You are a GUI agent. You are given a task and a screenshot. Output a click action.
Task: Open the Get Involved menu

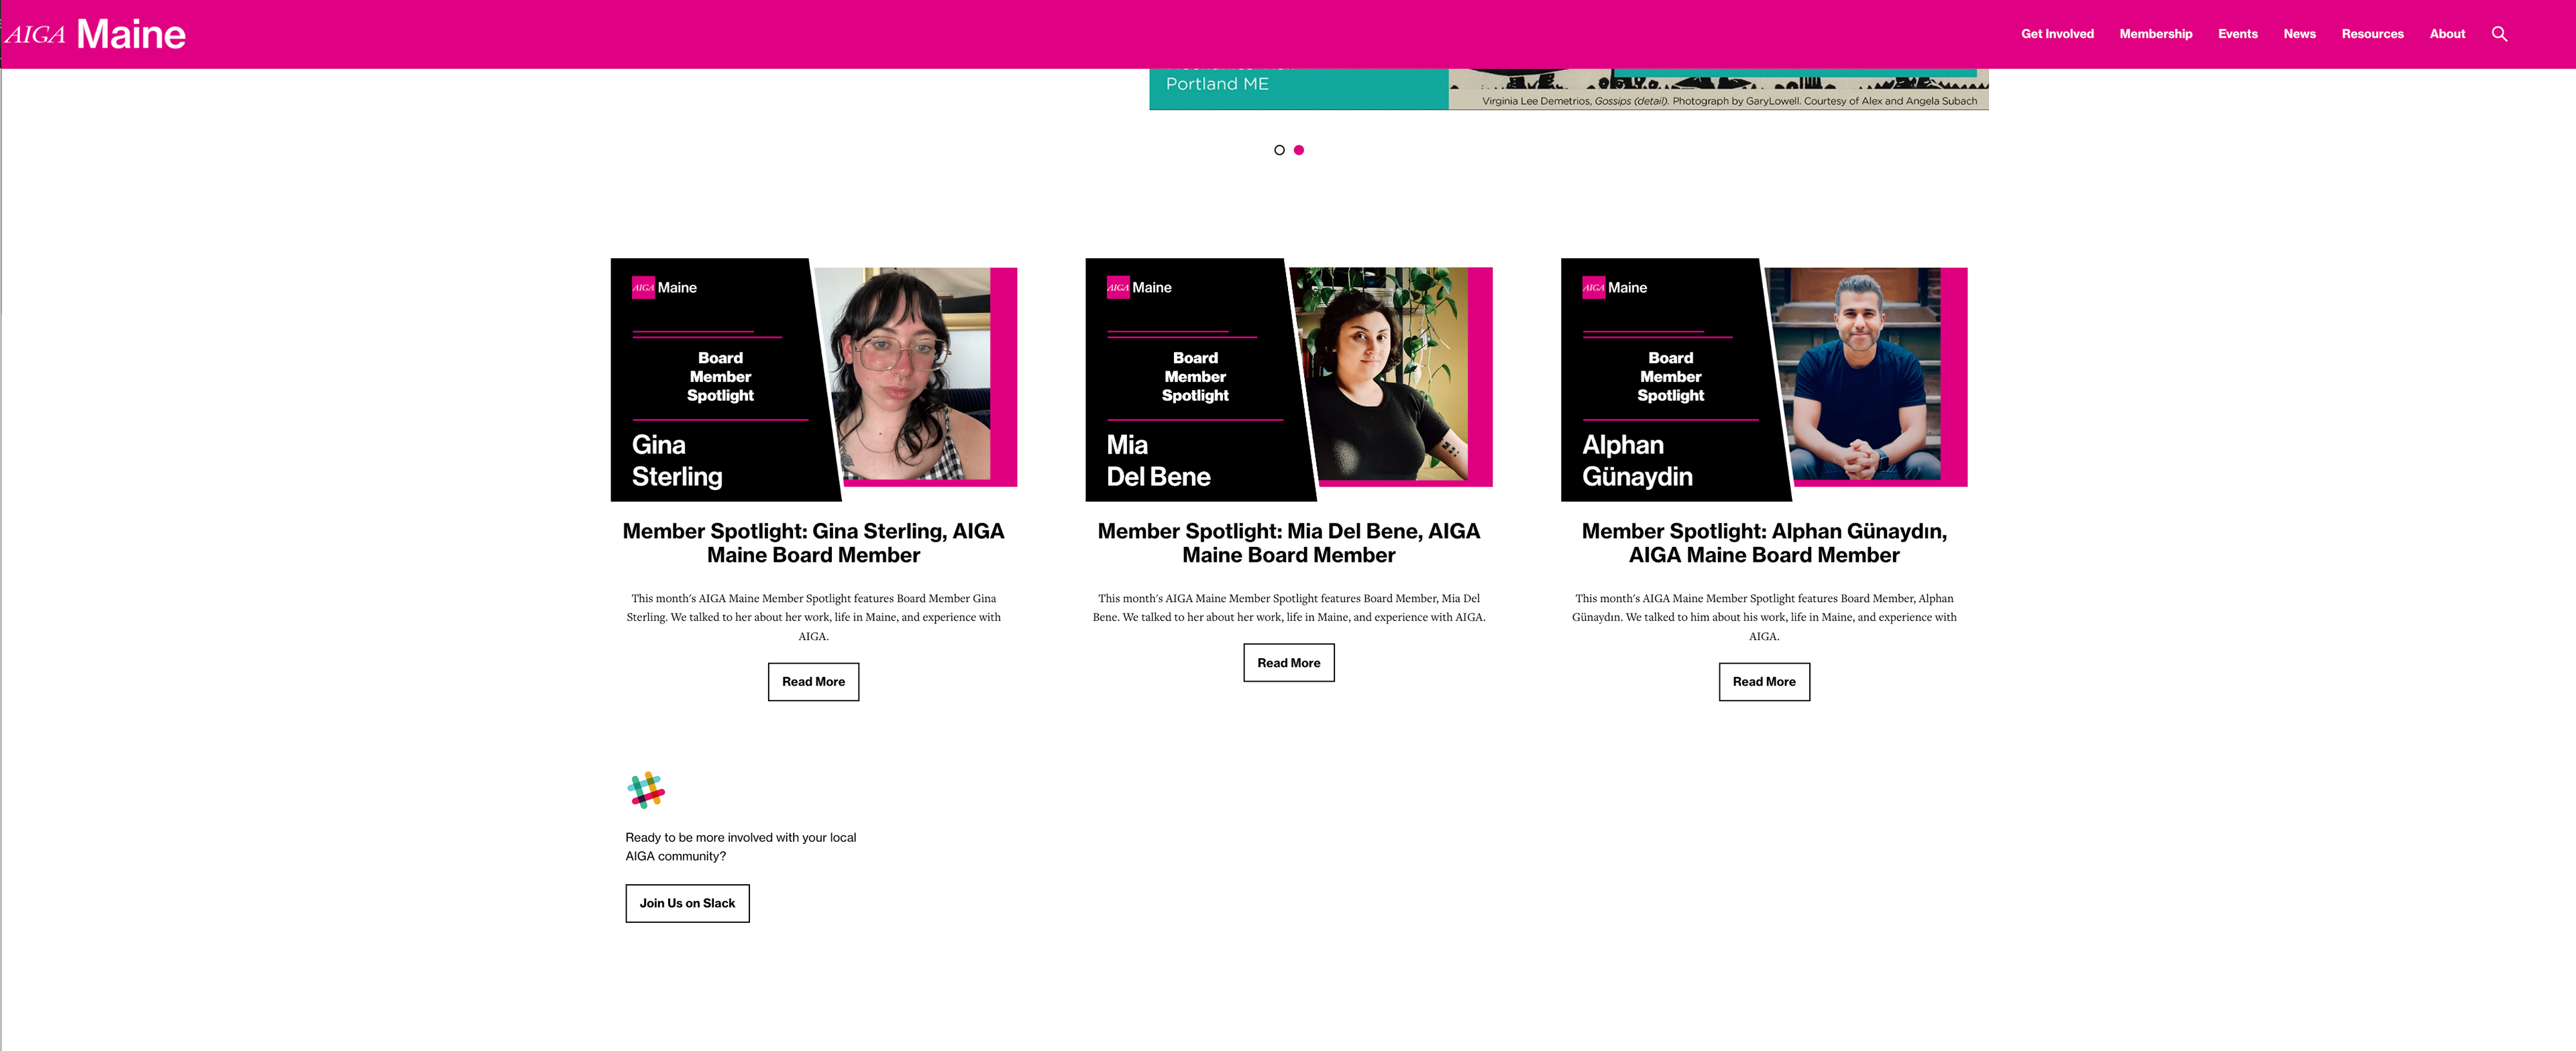(x=2057, y=34)
